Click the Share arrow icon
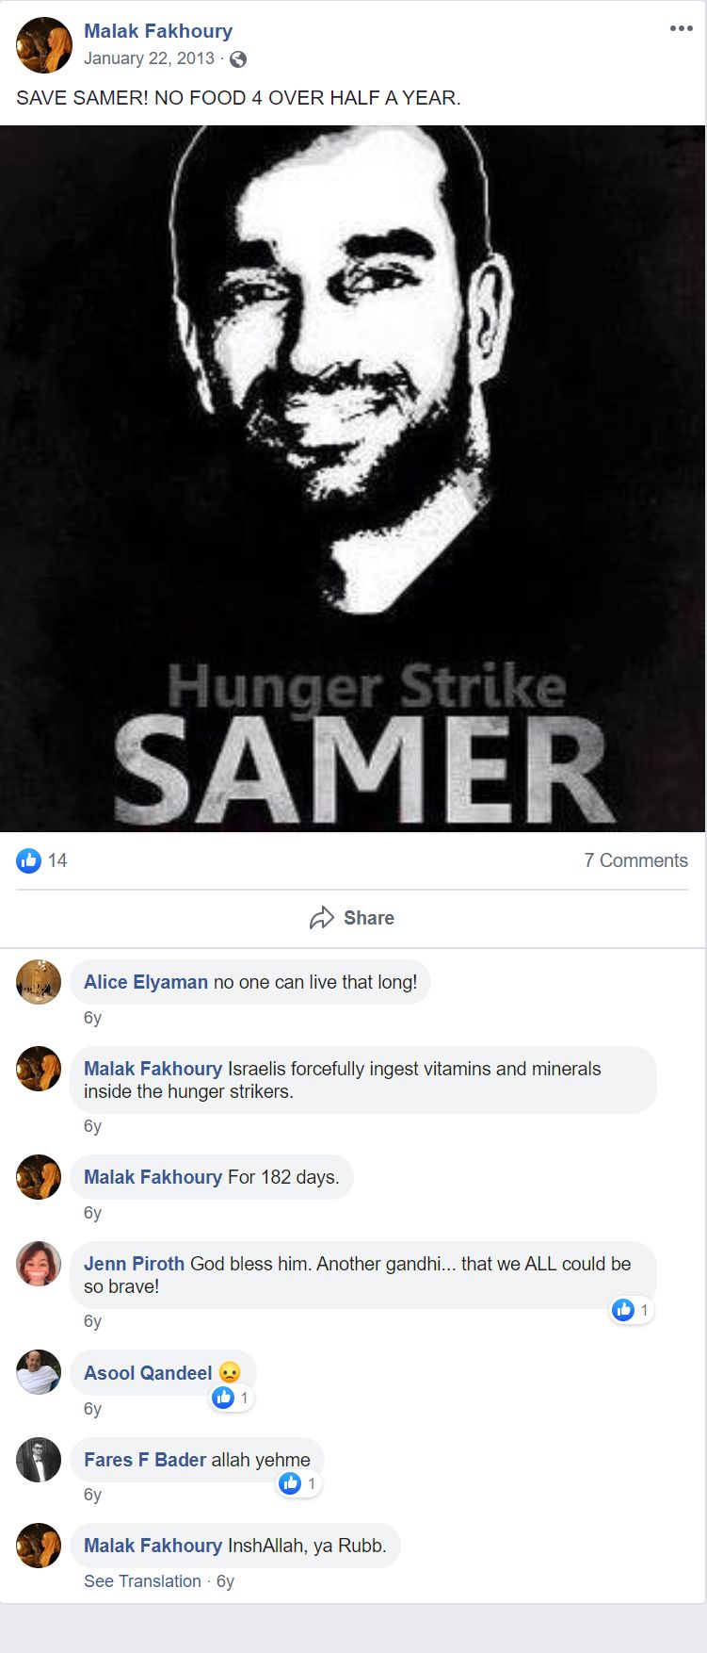707x1653 pixels. coord(322,918)
